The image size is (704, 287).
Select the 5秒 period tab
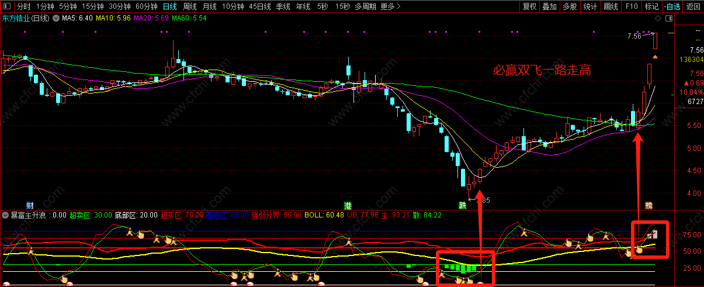322,7
